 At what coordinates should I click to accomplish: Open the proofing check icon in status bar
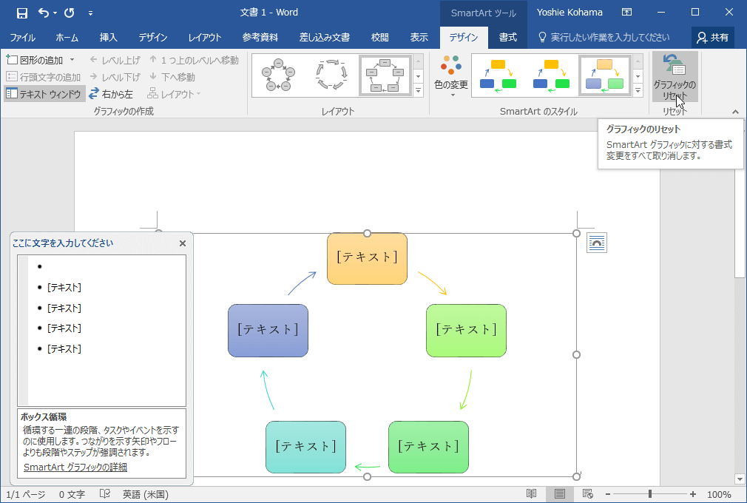[x=105, y=494]
